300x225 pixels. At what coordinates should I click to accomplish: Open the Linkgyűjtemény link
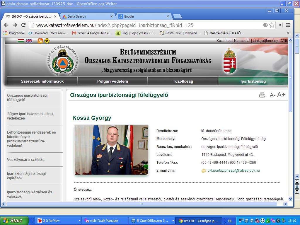[265, 40]
